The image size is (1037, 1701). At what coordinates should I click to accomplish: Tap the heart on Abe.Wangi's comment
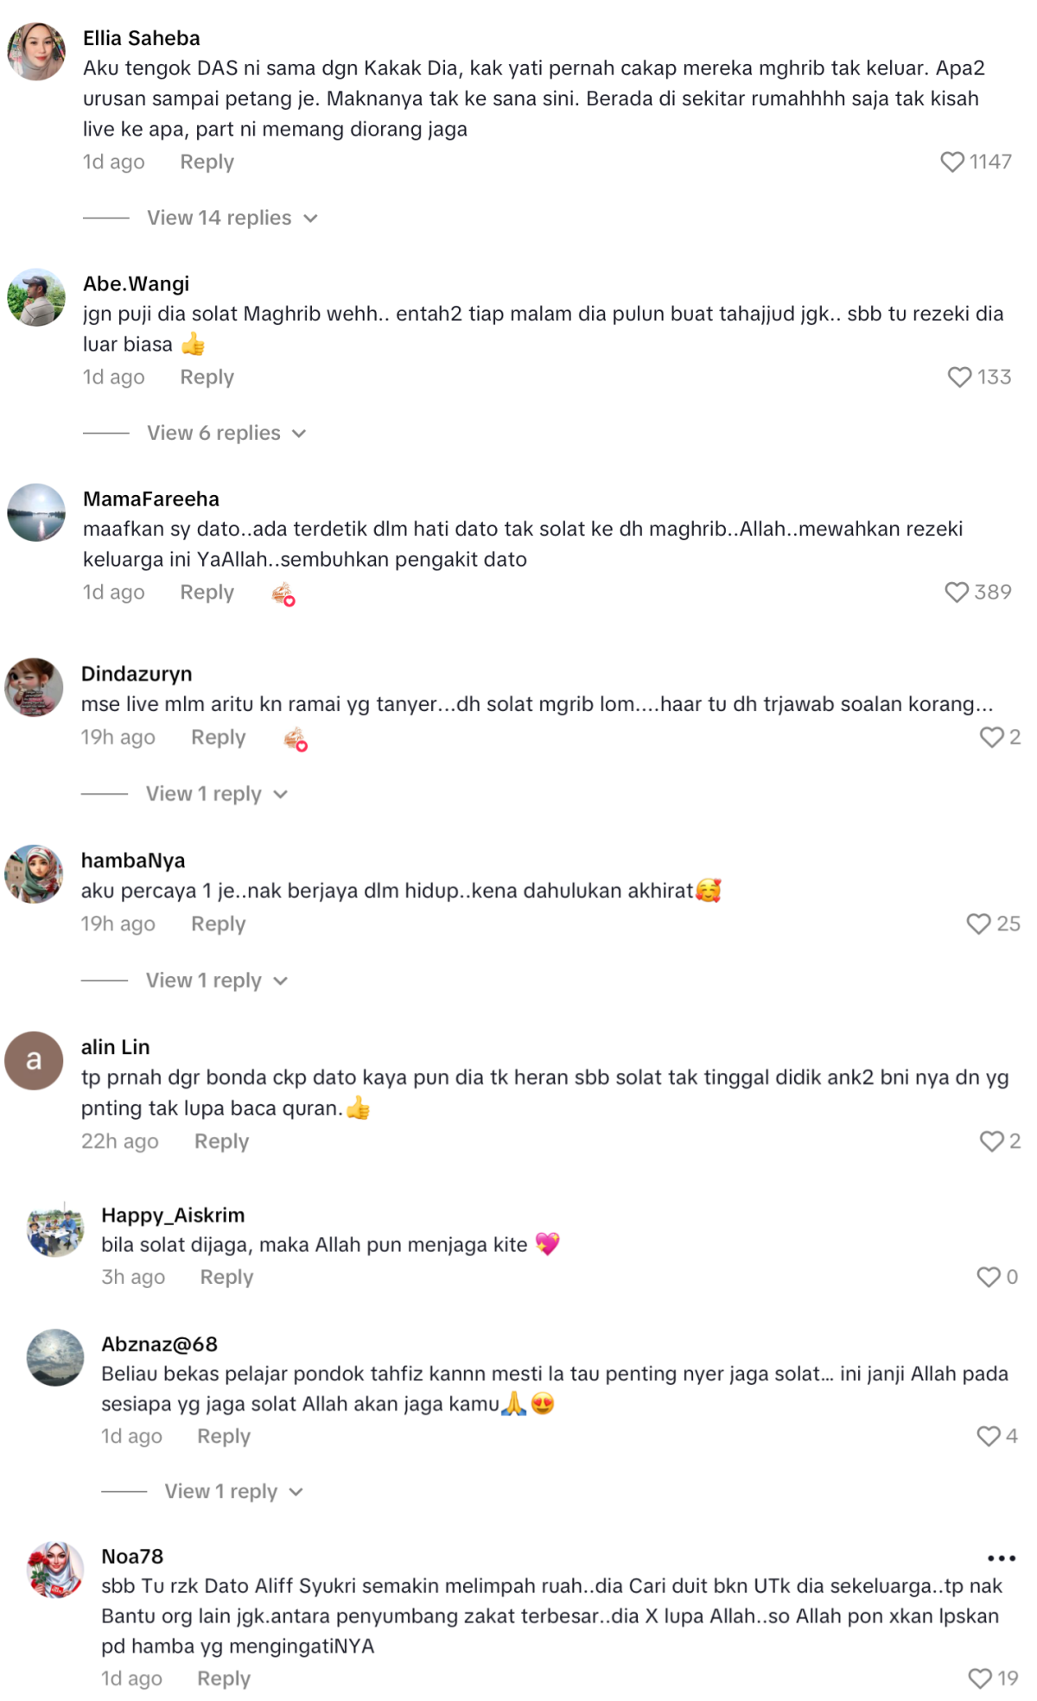(x=959, y=378)
